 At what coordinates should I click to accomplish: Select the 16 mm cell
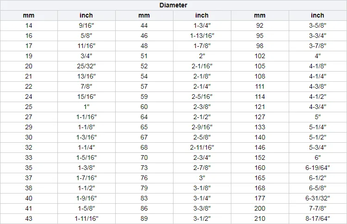pyautogui.click(x=29, y=36)
